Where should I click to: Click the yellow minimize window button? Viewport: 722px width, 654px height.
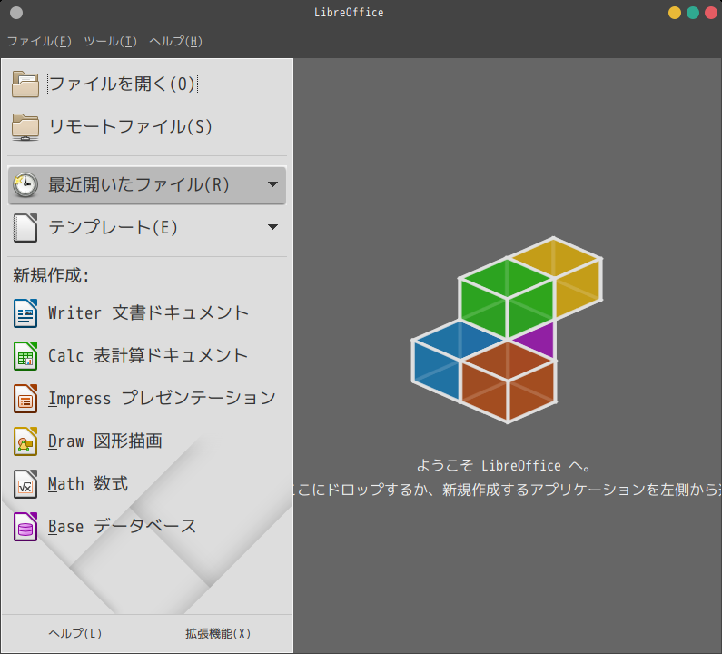coord(675,13)
